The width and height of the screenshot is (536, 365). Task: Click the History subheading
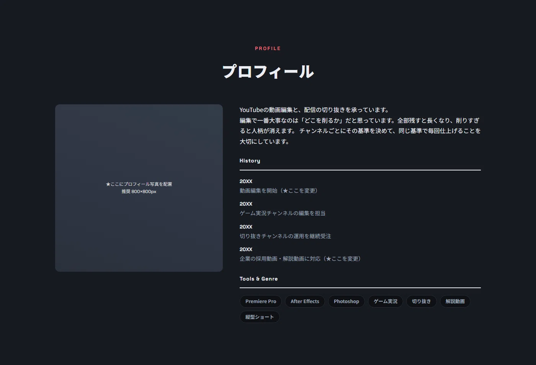(250, 161)
